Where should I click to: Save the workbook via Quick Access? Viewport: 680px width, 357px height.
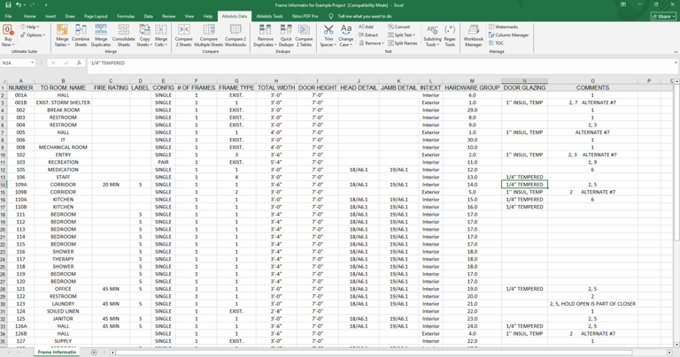(x=8, y=4)
